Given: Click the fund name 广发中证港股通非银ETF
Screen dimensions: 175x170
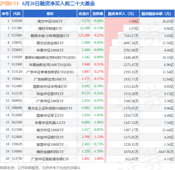Looking at the screenshot, I should (50, 159).
